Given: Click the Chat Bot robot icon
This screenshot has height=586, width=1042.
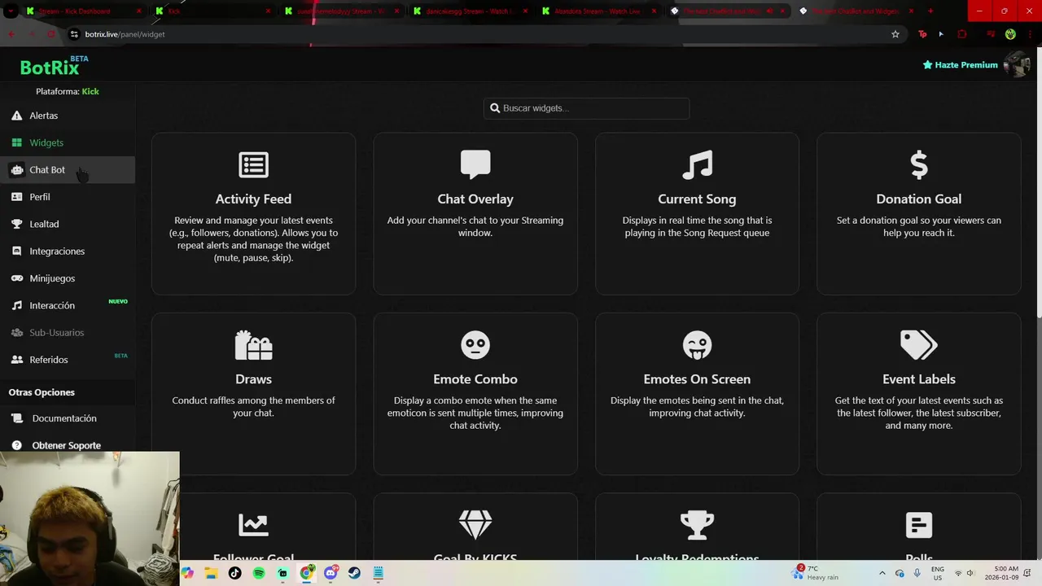Looking at the screenshot, I should pos(17,170).
